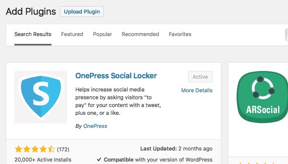Click the first rating star
288x164 pixels.
18,149
